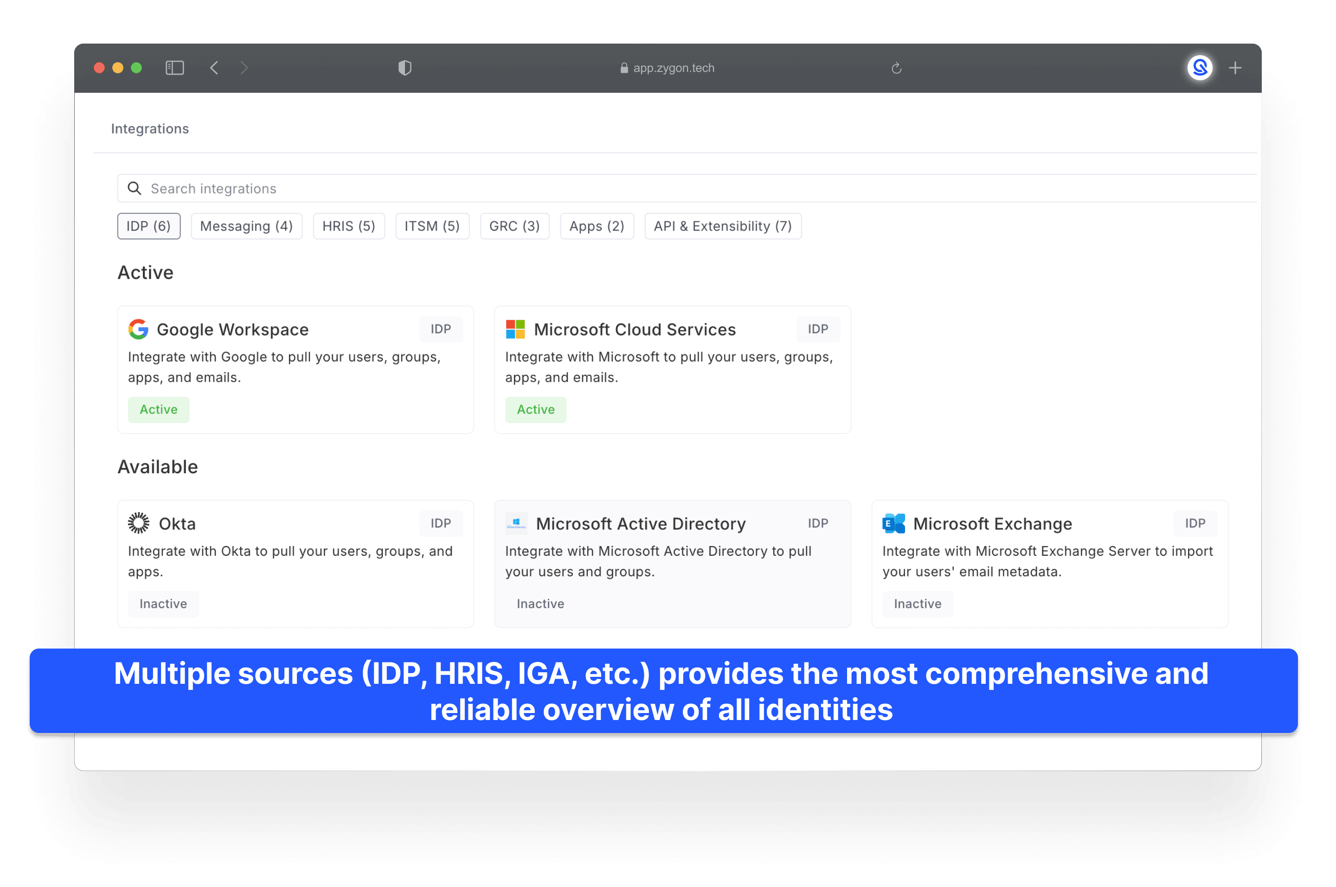Viewport: 1336px width, 887px height.
Task: Open the Microsoft Active Directory title
Action: (641, 524)
